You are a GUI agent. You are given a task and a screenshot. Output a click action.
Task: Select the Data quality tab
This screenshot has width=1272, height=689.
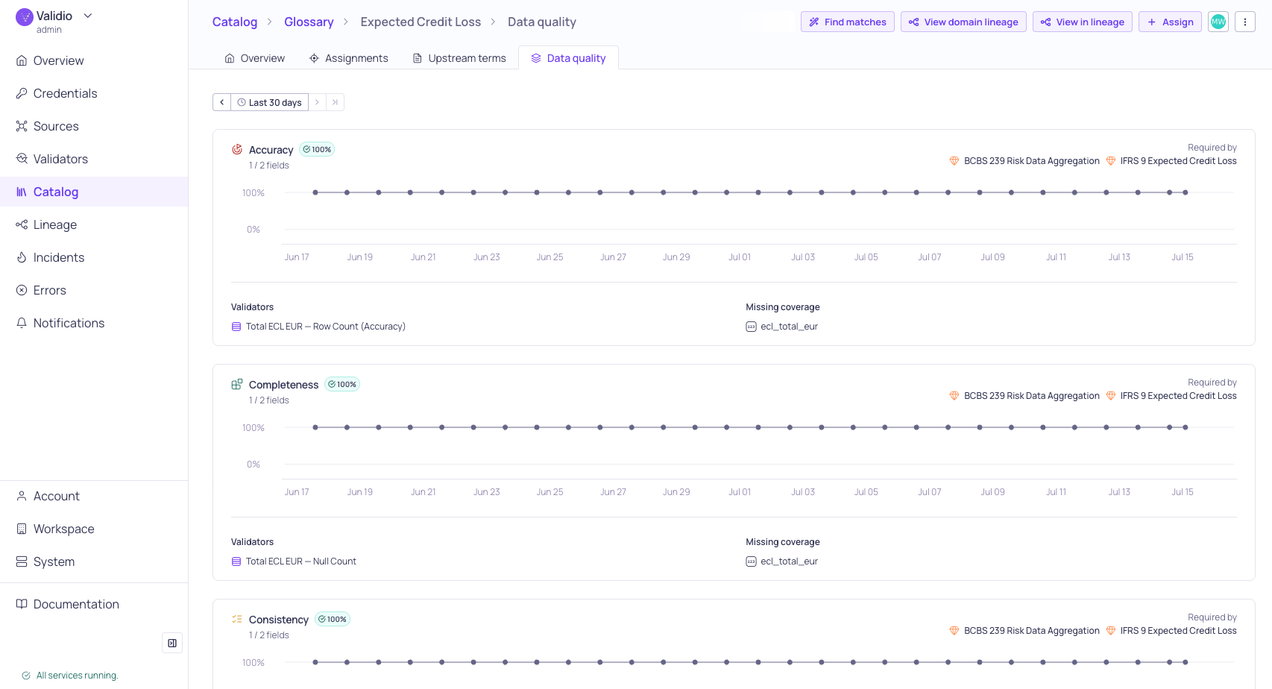point(568,58)
